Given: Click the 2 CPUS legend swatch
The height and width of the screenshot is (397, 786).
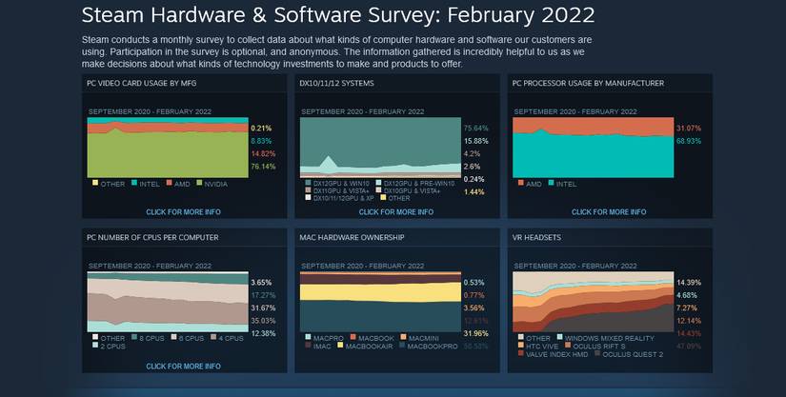Looking at the screenshot, I should tap(95, 345).
